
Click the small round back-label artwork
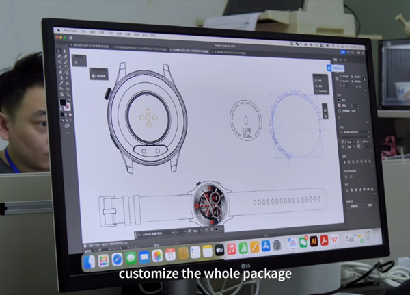tap(246, 120)
